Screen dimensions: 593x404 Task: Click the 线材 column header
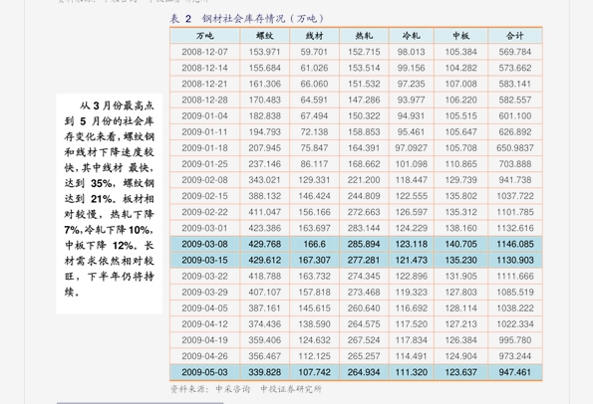click(x=314, y=36)
